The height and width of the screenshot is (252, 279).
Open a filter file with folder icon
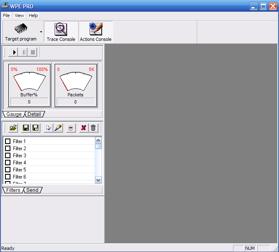[13, 128]
